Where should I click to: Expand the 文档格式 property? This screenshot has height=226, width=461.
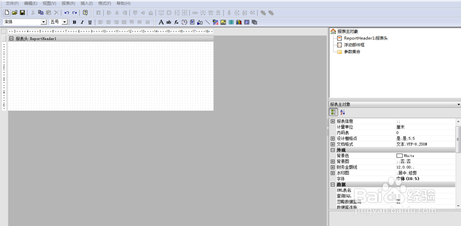pyautogui.click(x=332, y=145)
